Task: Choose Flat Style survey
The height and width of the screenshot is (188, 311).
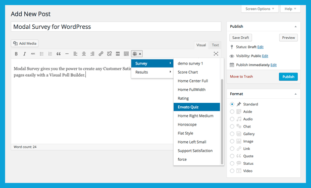Action: tap(197, 133)
